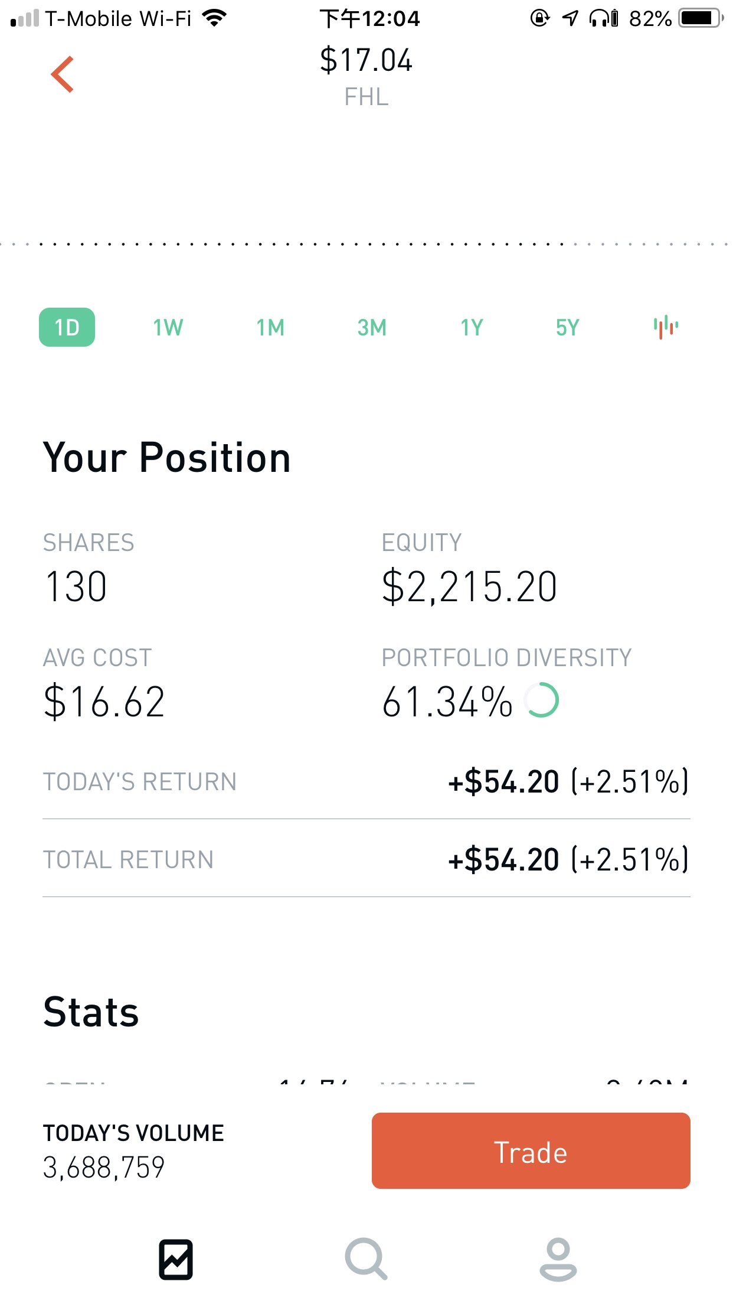This screenshot has height=1304, width=733.
Task: Tap the Total Return row
Action: coord(366,859)
